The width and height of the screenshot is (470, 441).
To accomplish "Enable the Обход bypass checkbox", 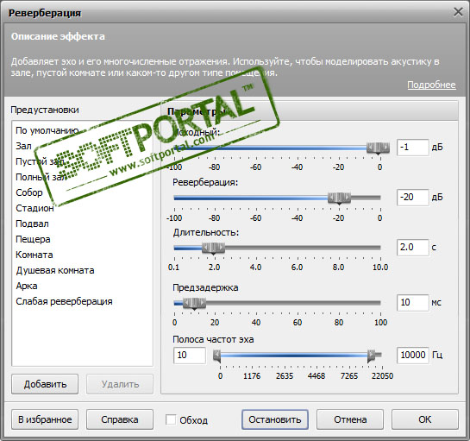I will coord(171,419).
